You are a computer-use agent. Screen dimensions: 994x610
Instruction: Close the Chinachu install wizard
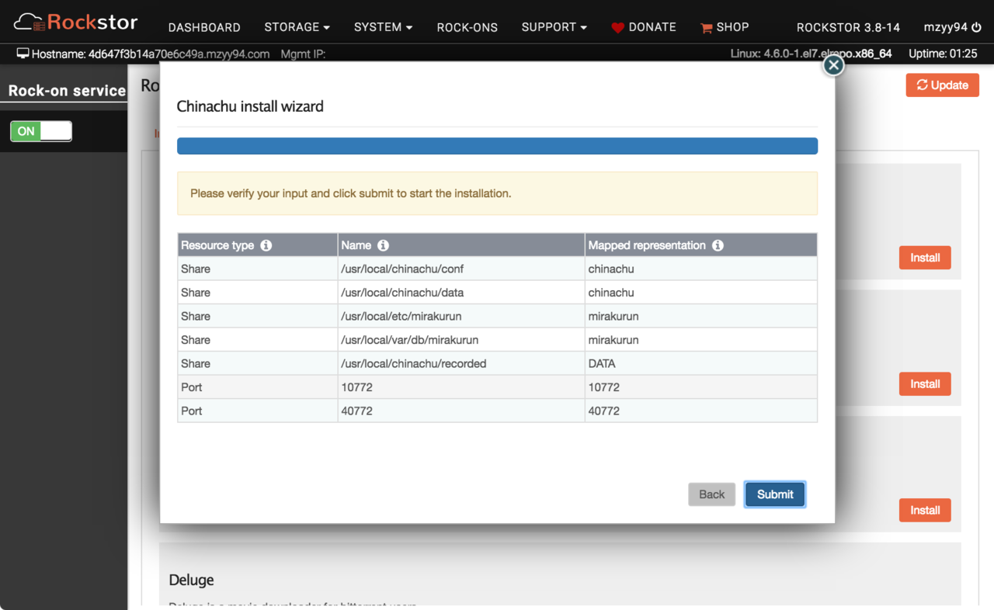tap(833, 65)
